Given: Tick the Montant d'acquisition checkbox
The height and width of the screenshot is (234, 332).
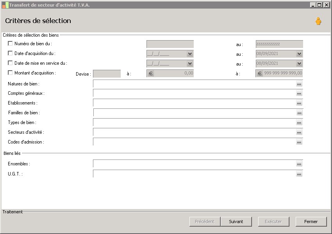Looking at the screenshot, I should pyautogui.click(x=10, y=73).
